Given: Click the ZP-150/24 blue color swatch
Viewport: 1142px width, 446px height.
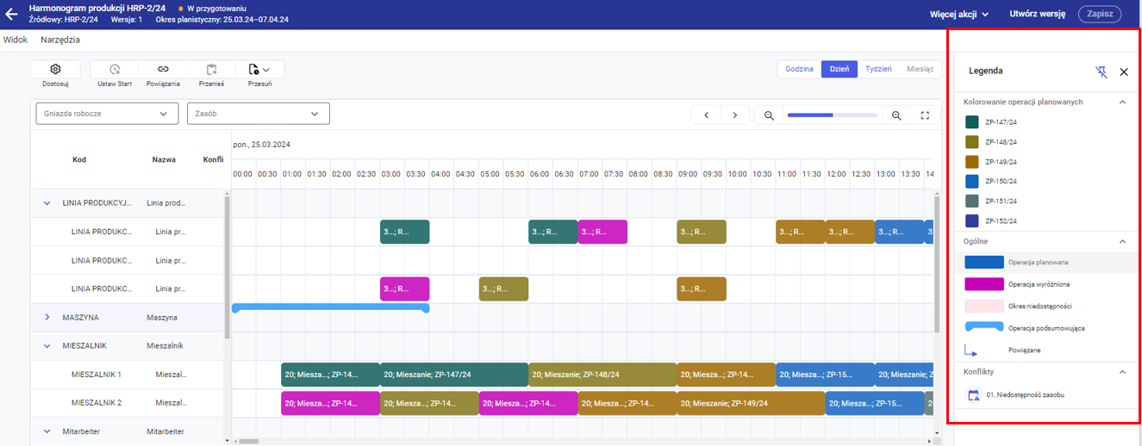Looking at the screenshot, I should click(972, 182).
